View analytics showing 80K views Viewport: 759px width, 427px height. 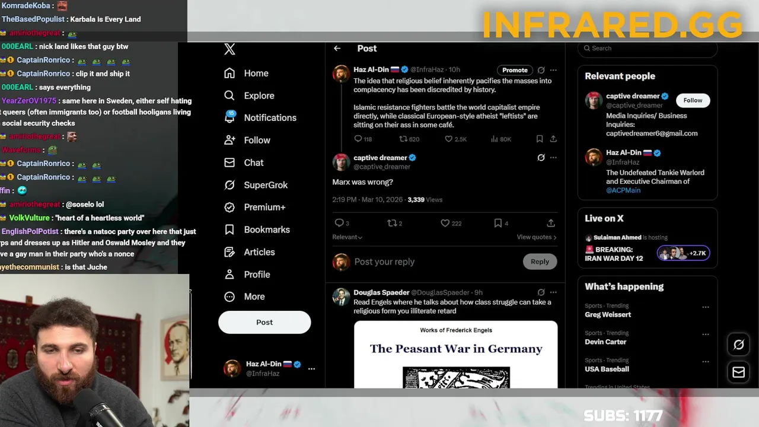(501, 139)
